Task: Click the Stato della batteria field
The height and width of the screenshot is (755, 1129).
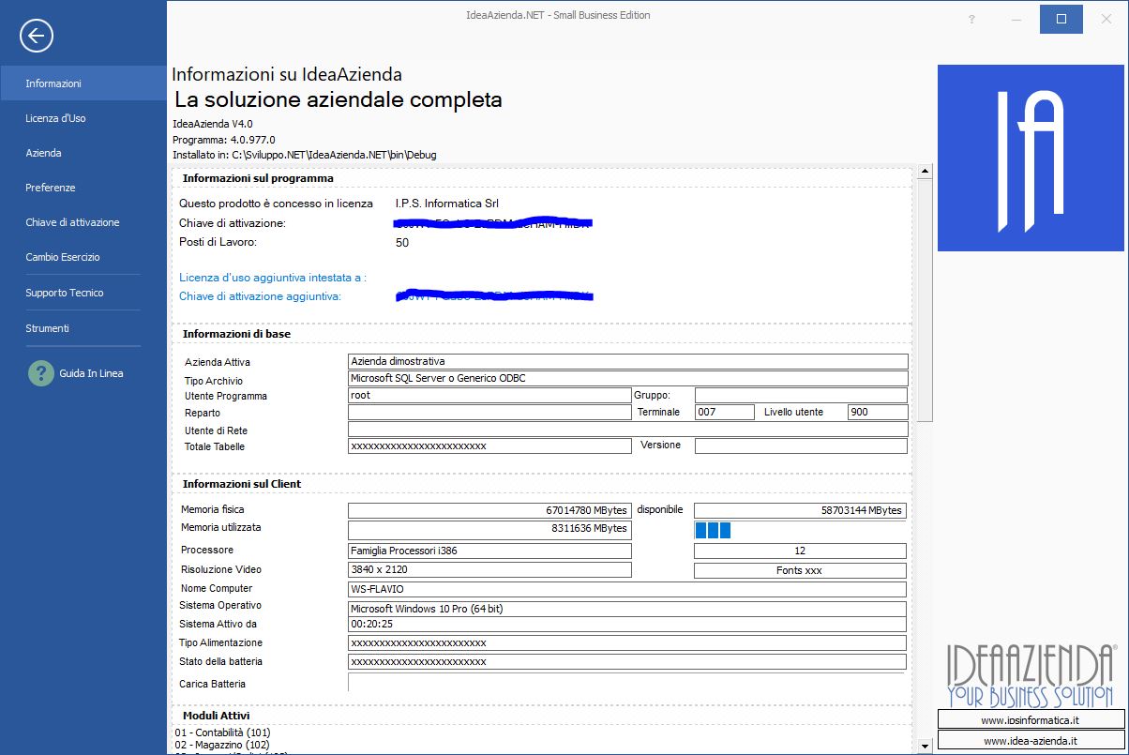Action: point(627,662)
